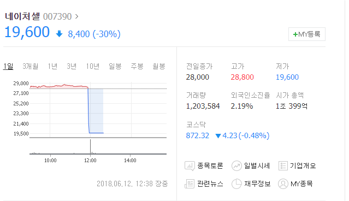This screenshot has height=201, width=349.
Task: Open the 관련뉴스 news icon
Action: (x=190, y=184)
